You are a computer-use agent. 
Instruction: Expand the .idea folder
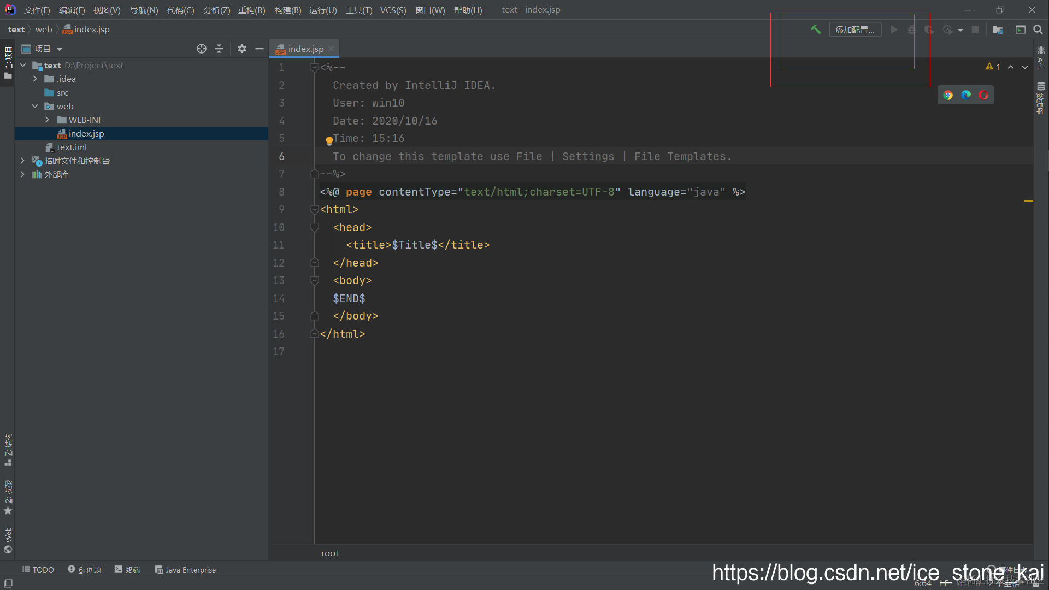tap(35, 79)
